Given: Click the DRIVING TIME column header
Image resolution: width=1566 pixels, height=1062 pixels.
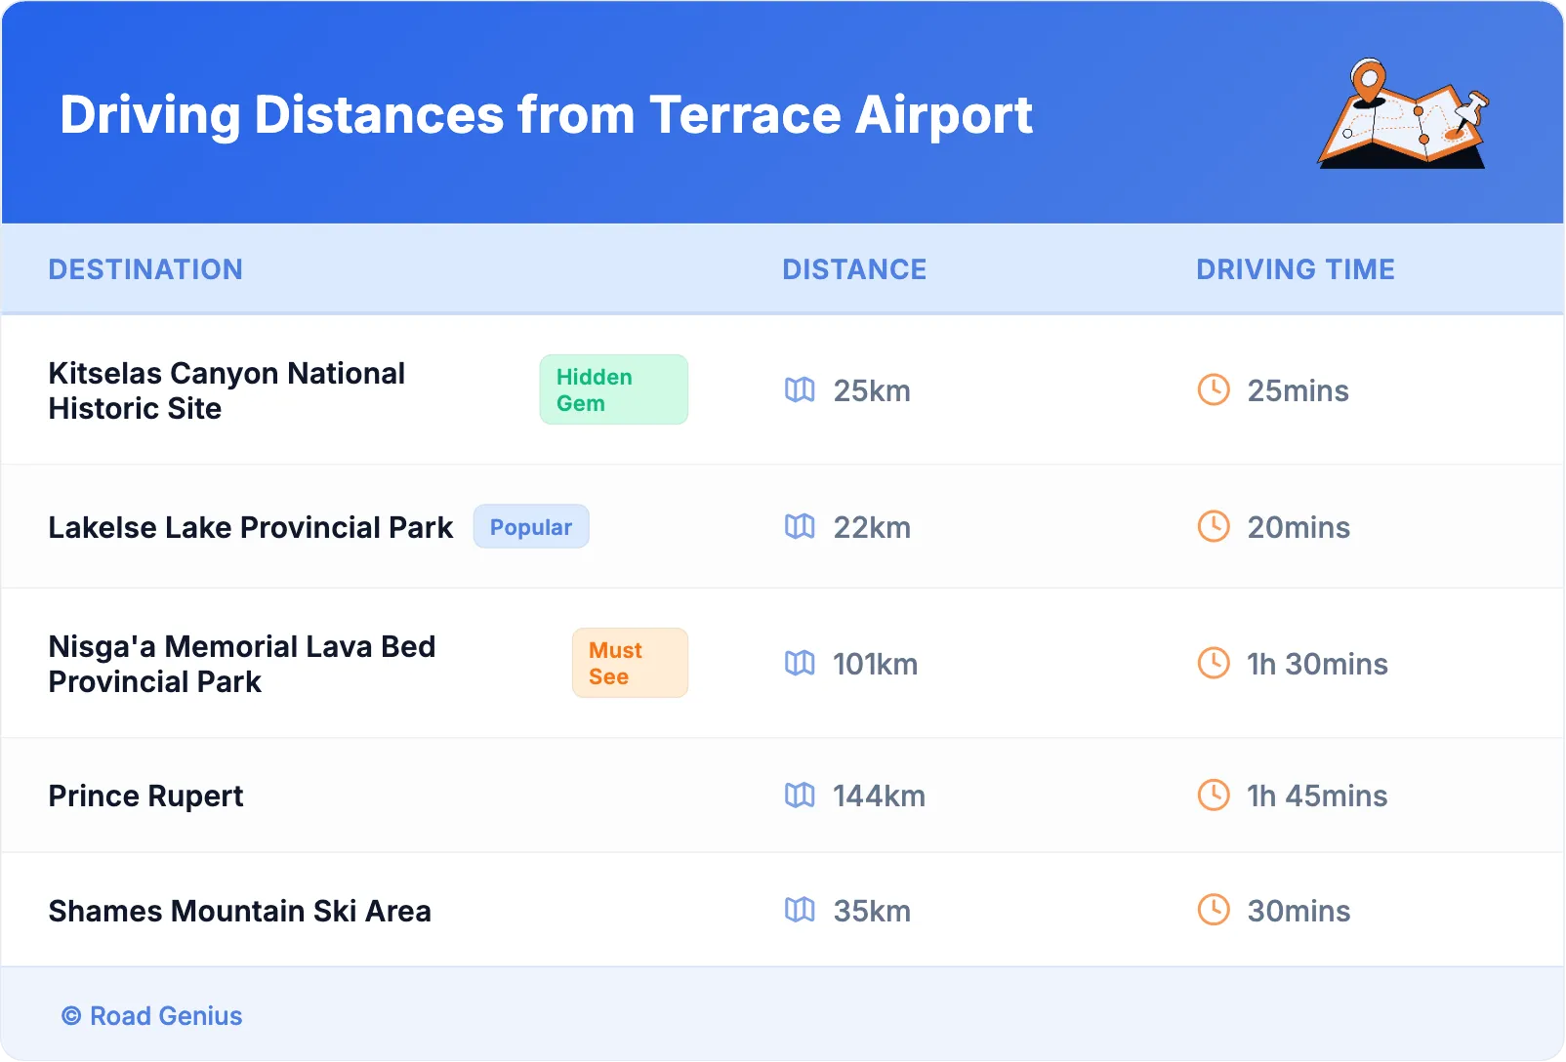Looking at the screenshot, I should click(x=1296, y=269).
